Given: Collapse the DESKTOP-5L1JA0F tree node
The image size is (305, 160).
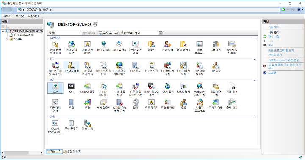Looking at the screenshot, I should point(3,31).
